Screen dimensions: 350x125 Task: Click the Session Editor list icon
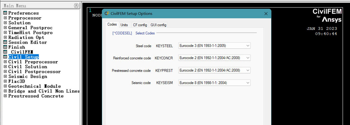click(5, 42)
